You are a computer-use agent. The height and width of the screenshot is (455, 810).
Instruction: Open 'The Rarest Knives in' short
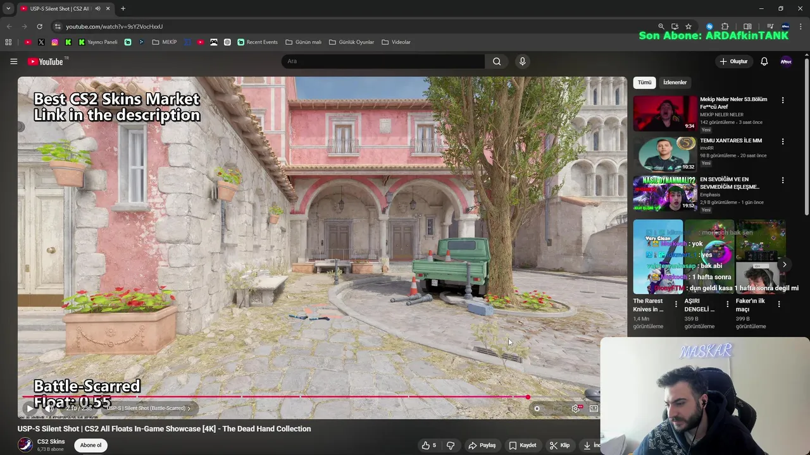tap(658, 257)
